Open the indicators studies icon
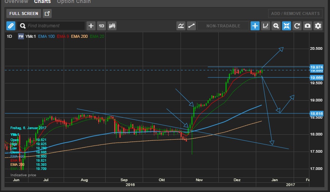Image resolution: width=330 pixels, height=192 pixels. [181, 26]
